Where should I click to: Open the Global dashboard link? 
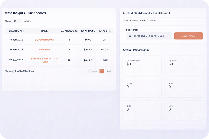[x=44, y=40]
